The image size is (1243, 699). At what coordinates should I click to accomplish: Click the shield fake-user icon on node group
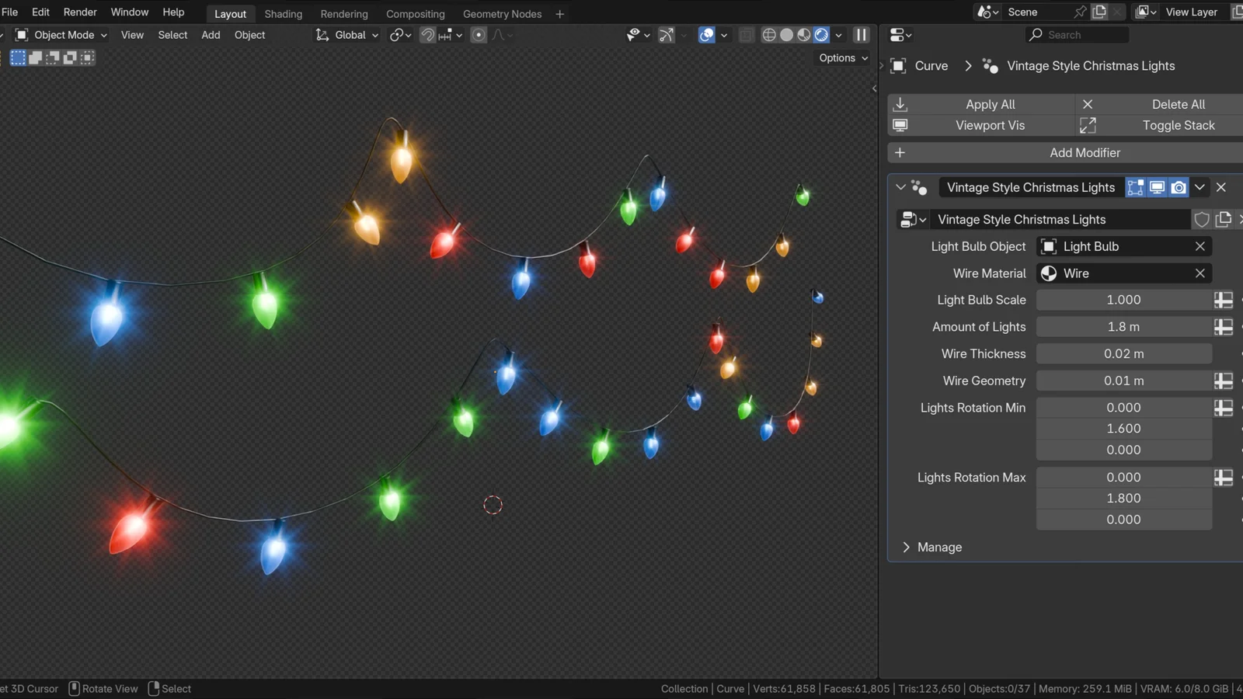click(x=1201, y=219)
